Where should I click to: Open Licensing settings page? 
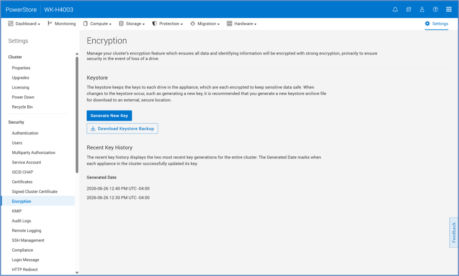click(x=21, y=88)
